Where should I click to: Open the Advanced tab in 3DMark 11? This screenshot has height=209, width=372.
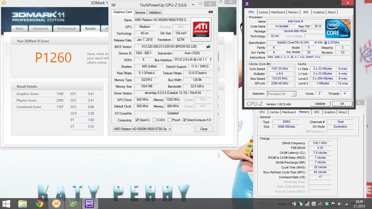pyautogui.click(x=40, y=29)
